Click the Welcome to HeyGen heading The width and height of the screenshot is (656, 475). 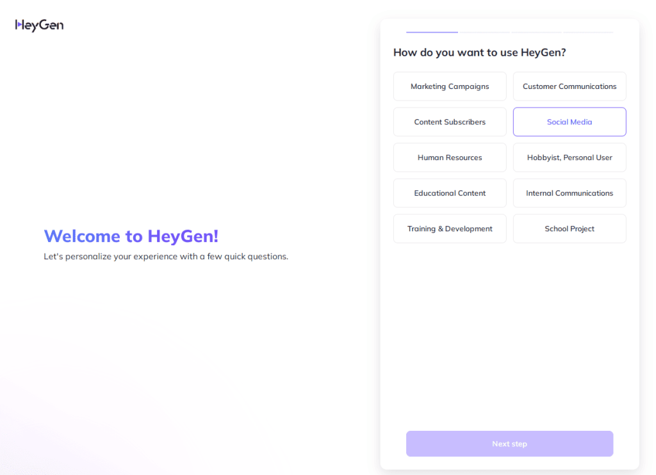click(x=131, y=236)
